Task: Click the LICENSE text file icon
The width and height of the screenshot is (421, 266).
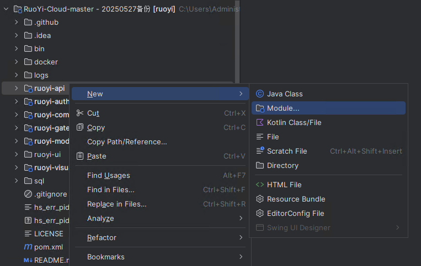Action: pos(28,234)
